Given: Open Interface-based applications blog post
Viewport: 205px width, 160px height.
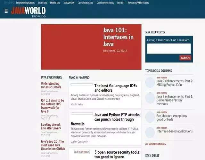Looking at the screenshot, I should (x=175, y=131).
